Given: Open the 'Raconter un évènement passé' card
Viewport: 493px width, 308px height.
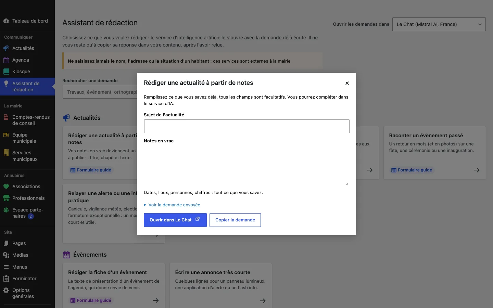Looking at the screenshot, I should [x=435, y=153].
